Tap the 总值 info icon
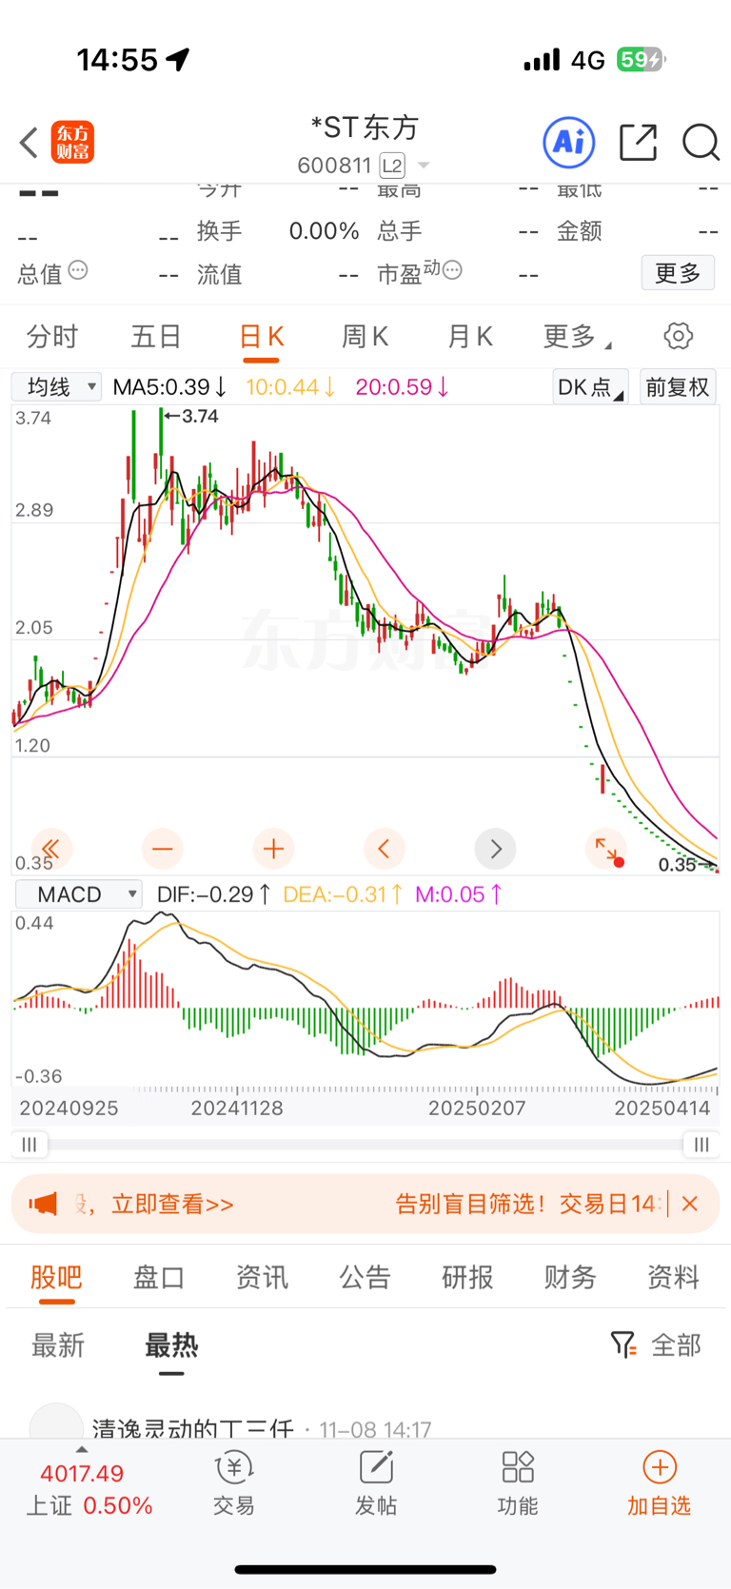Image resolution: width=731 pixels, height=1589 pixels. 78,270
